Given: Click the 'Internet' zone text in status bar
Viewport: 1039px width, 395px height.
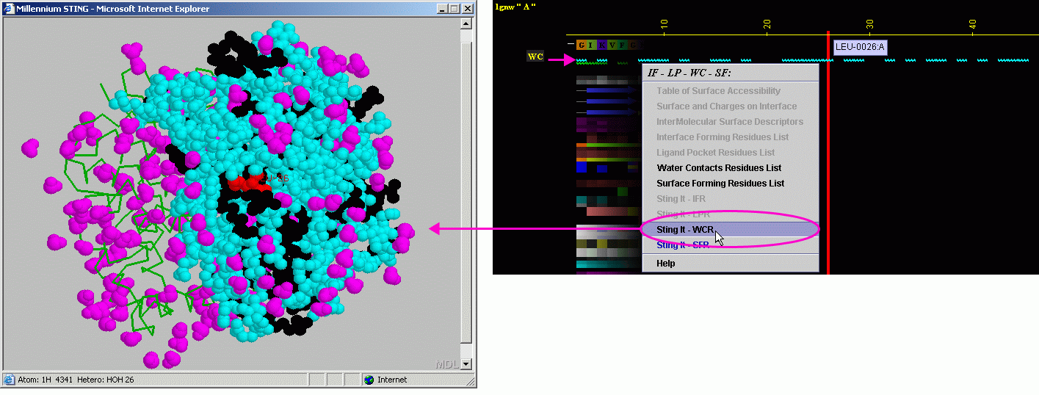Looking at the screenshot, I should 392,380.
